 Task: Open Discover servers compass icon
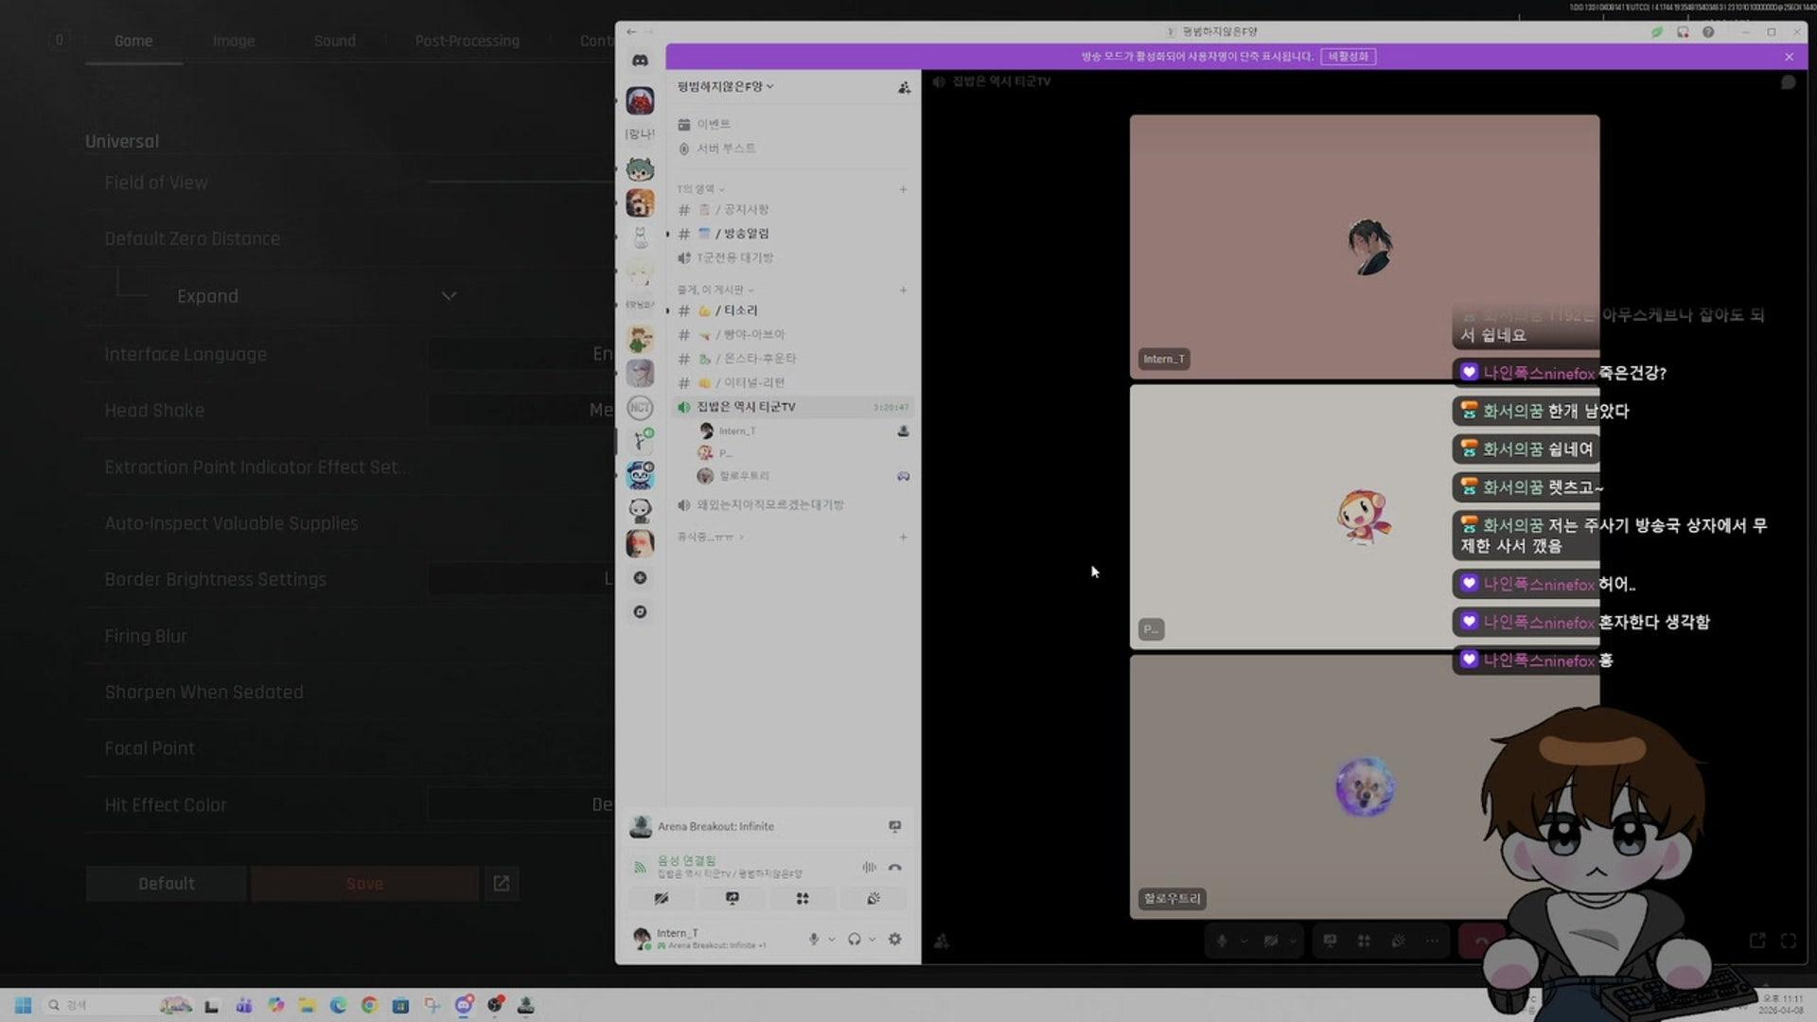coord(641,612)
